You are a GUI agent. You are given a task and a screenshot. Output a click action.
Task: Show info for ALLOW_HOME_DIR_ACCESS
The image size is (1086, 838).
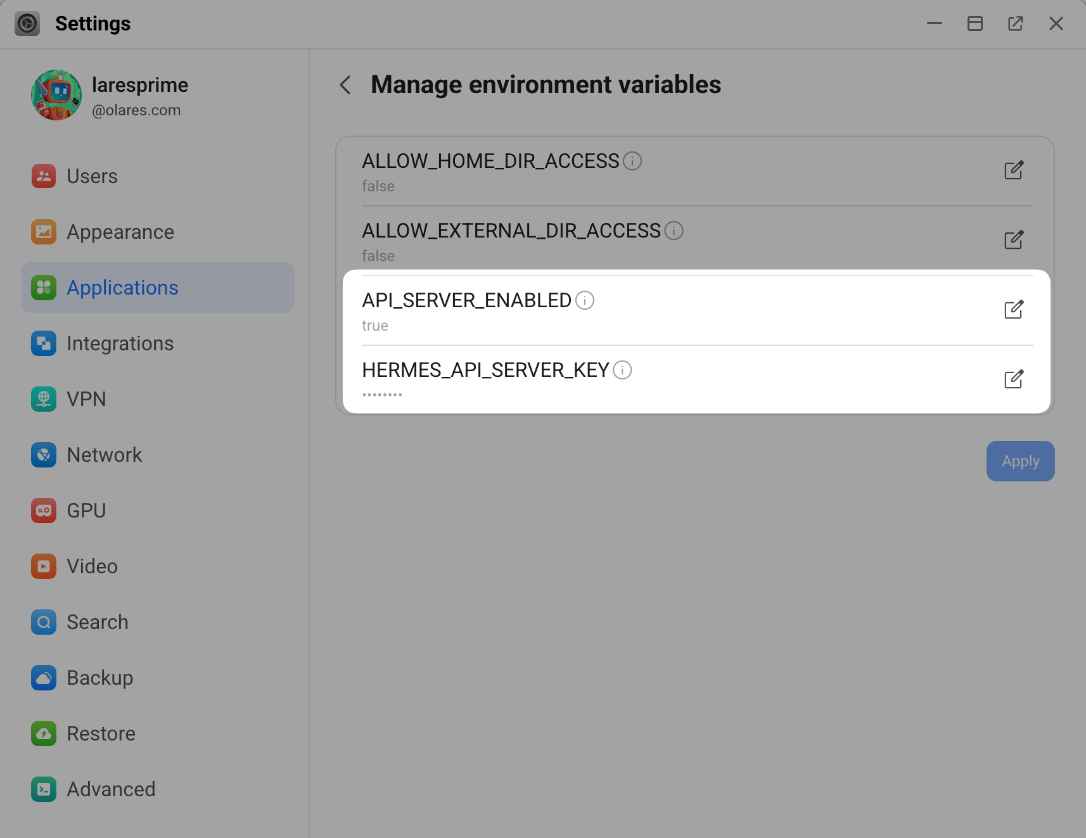click(632, 161)
